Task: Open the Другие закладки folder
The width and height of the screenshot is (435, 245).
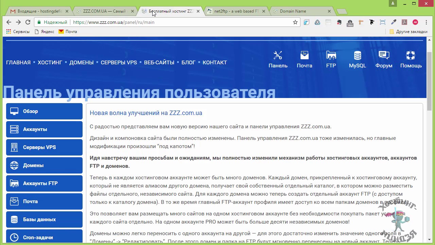Action: click(408, 32)
